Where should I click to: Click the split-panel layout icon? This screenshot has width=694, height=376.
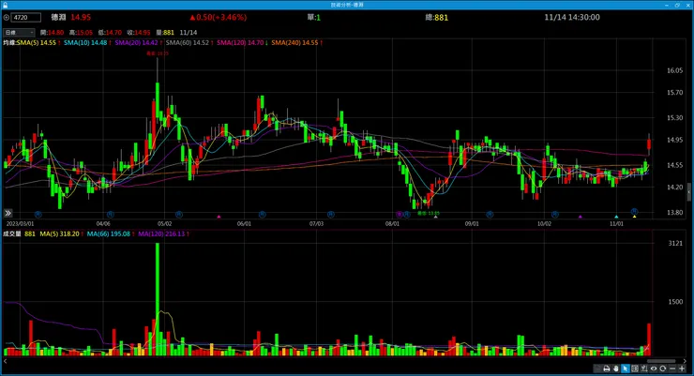pyautogui.click(x=635, y=368)
